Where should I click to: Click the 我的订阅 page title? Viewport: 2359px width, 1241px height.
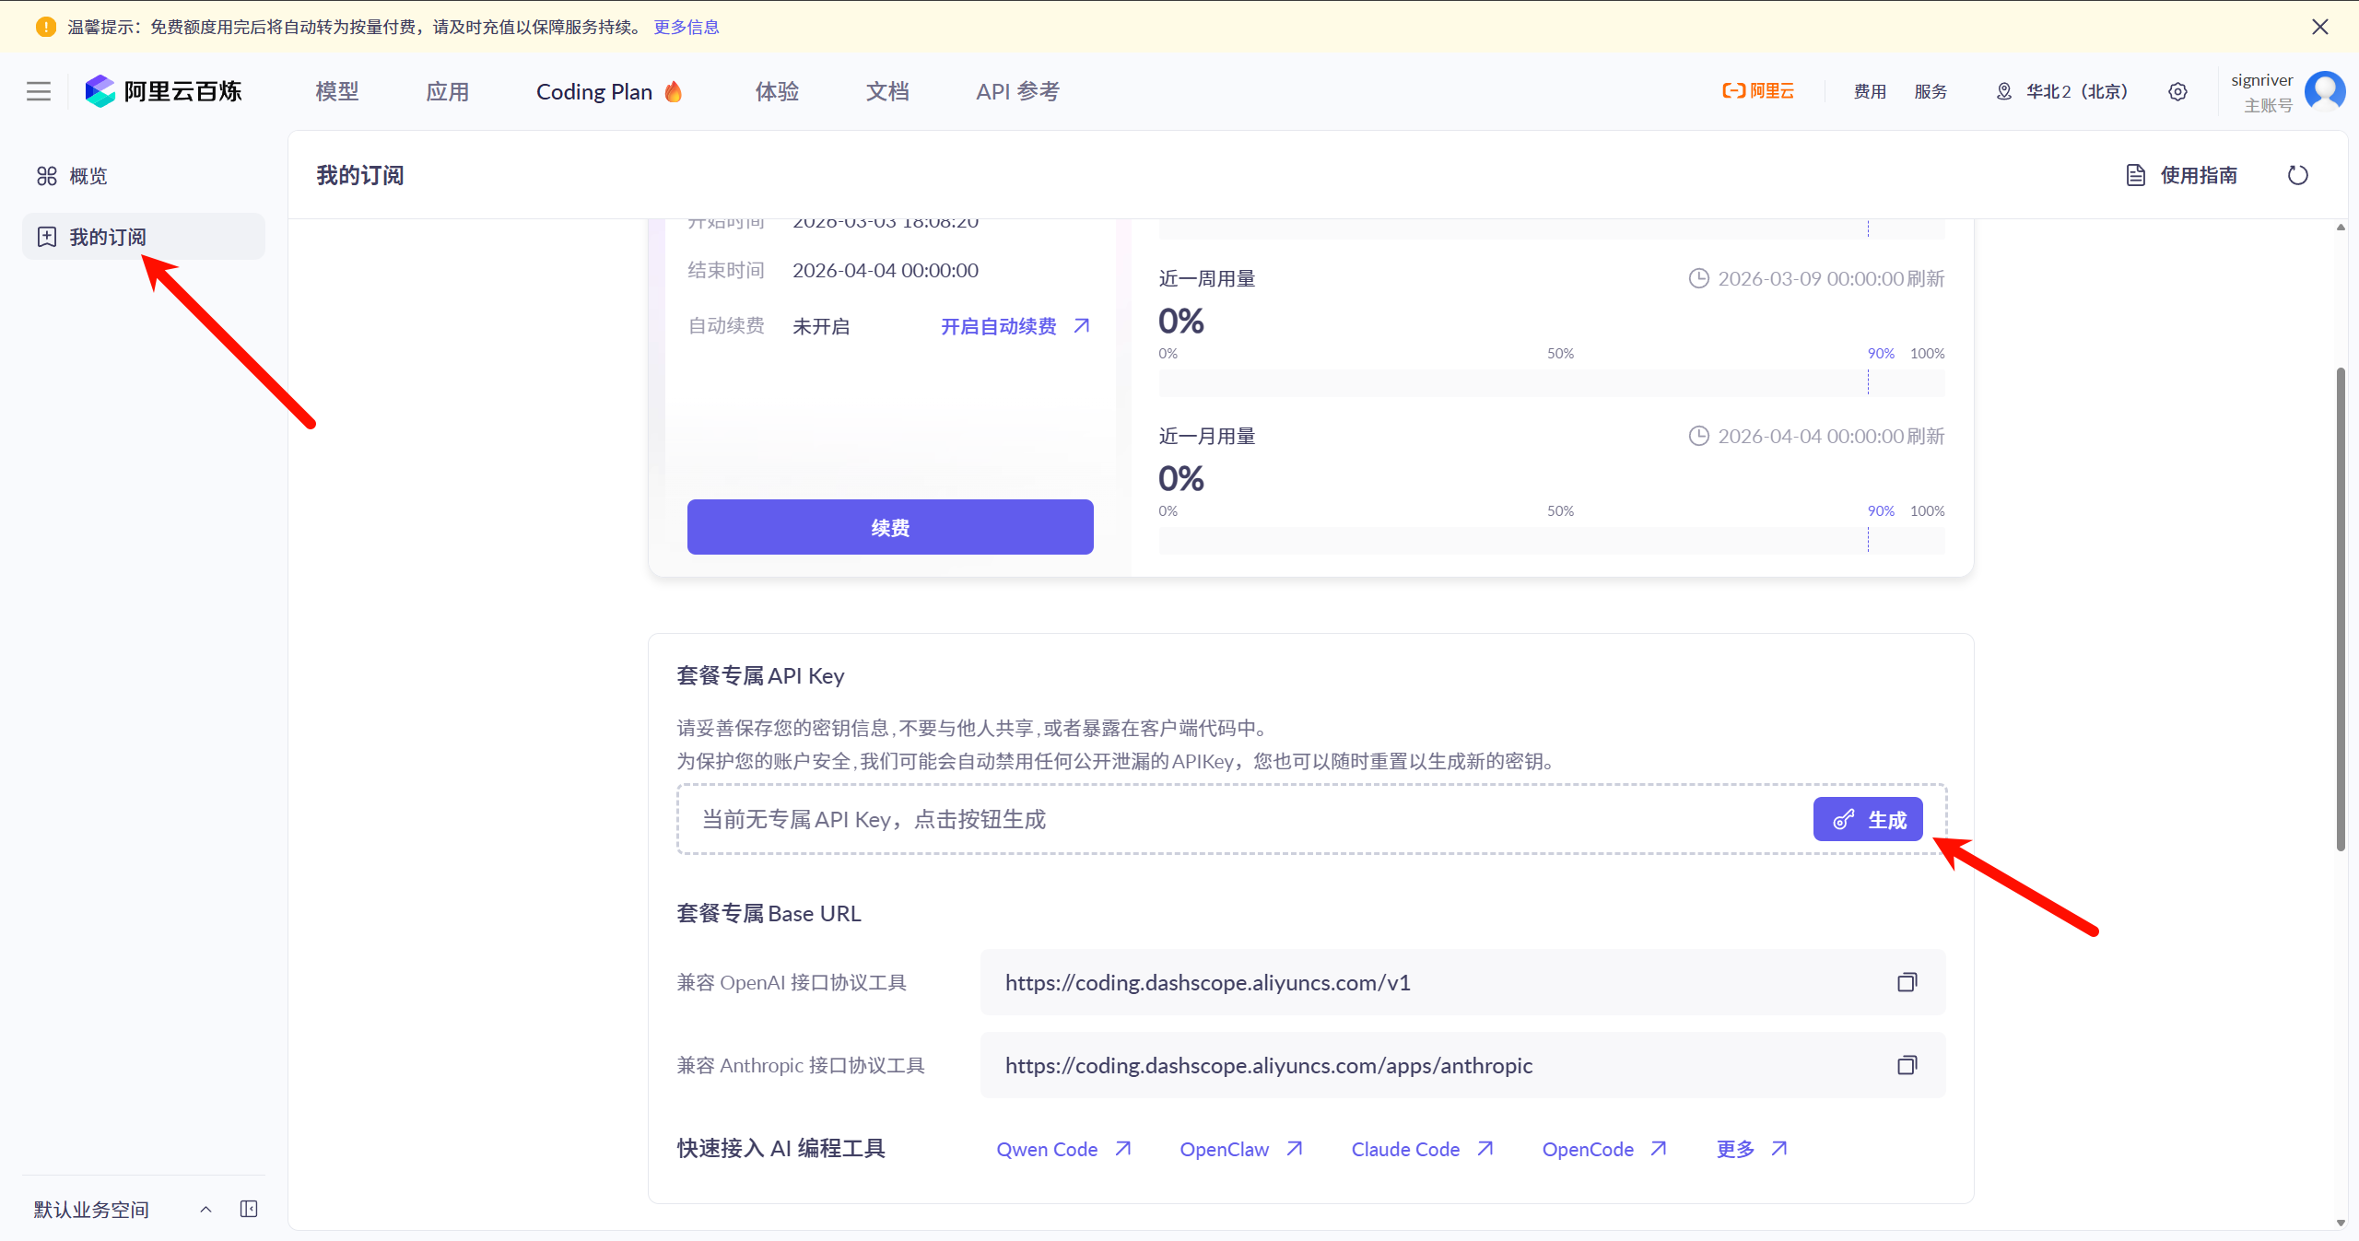(360, 175)
